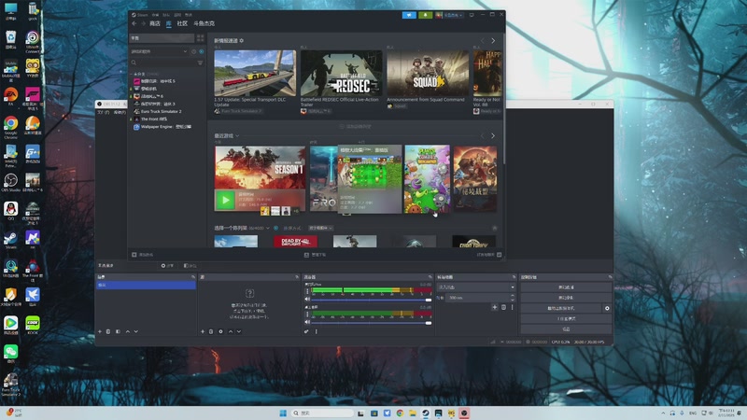Toggle the ready-to-play filter icon
Viewport: 747px width, 420px height.
click(x=202, y=51)
